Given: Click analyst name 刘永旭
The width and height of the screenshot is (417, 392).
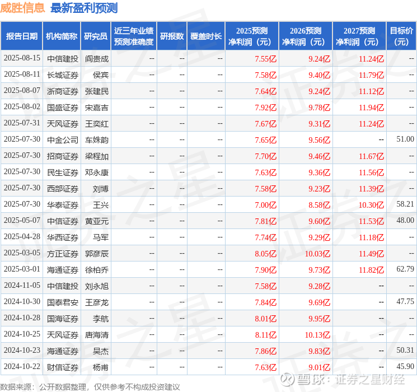Looking at the screenshot, I should (x=96, y=286).
